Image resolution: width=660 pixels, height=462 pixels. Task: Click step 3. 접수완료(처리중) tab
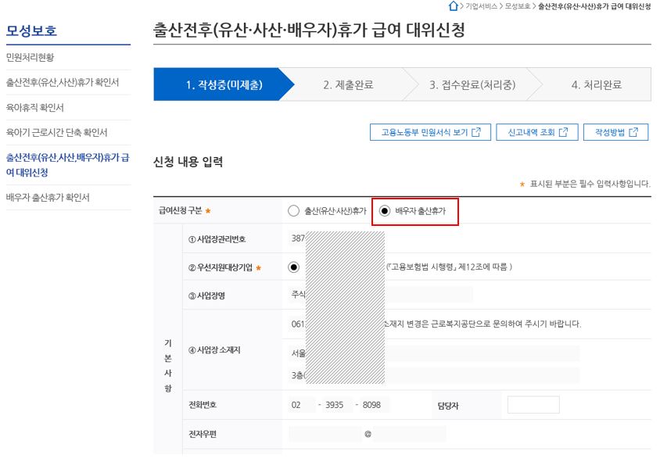click(x=472, y=84)
